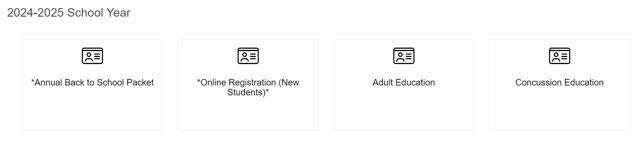Click the ID card icon above Adult Education
Screen dimensions: 641x145
(404, 56)
